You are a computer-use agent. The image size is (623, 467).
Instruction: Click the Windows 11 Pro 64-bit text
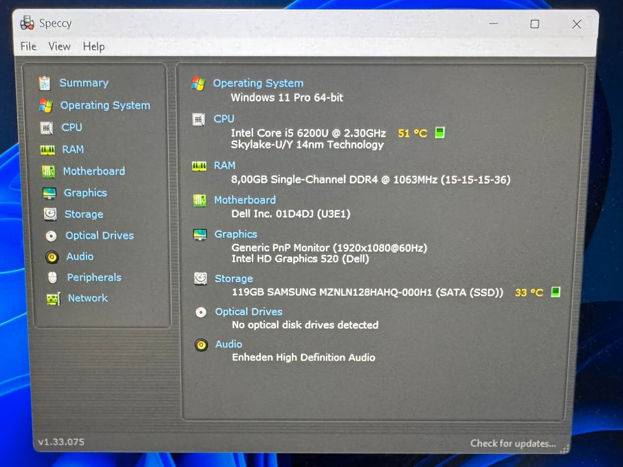[287, 98]
